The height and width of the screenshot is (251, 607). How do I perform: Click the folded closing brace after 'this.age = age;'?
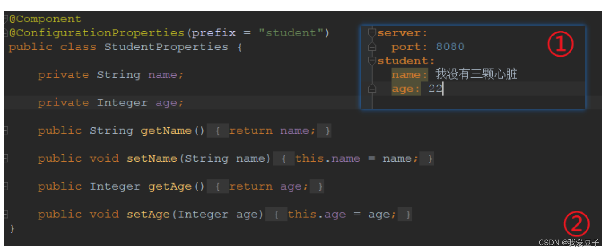405,215
